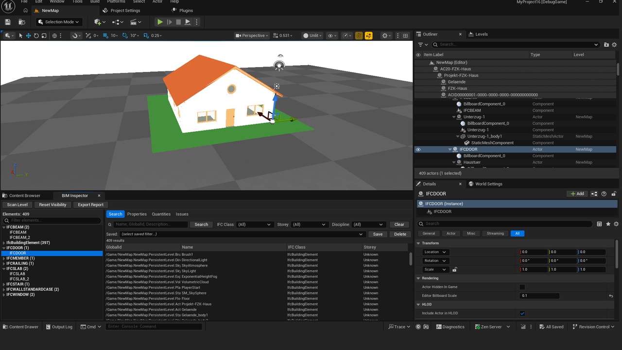Toggle grid location snapping
This screenshot has height=350, width=622.
click(106, 35)
